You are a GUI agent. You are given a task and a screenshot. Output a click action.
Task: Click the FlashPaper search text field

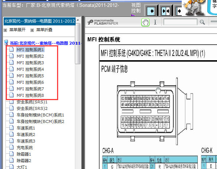pyautogui.click(x=180, y=22)
